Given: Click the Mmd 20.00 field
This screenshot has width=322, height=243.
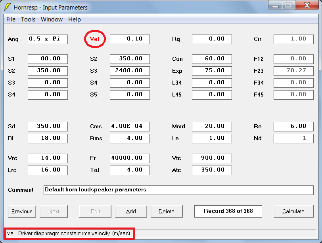Looking at the screenshot, I should (x=212, y=126).
